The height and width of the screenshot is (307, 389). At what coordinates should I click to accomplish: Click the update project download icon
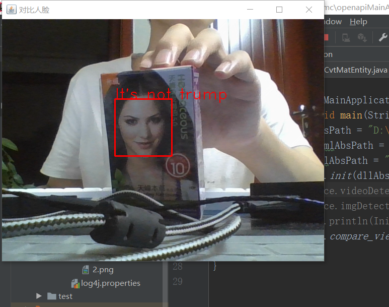[x=362, y=38]
